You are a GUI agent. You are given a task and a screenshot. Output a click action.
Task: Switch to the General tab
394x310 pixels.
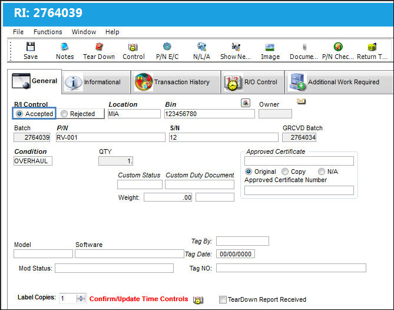coord(34,81)
